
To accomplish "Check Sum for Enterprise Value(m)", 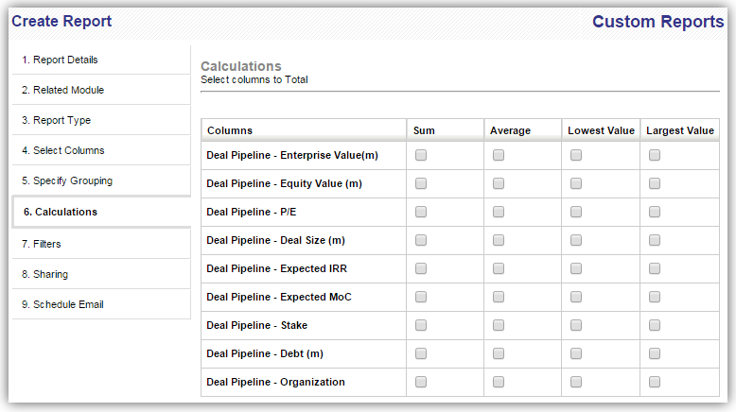I will pos(421,155).
